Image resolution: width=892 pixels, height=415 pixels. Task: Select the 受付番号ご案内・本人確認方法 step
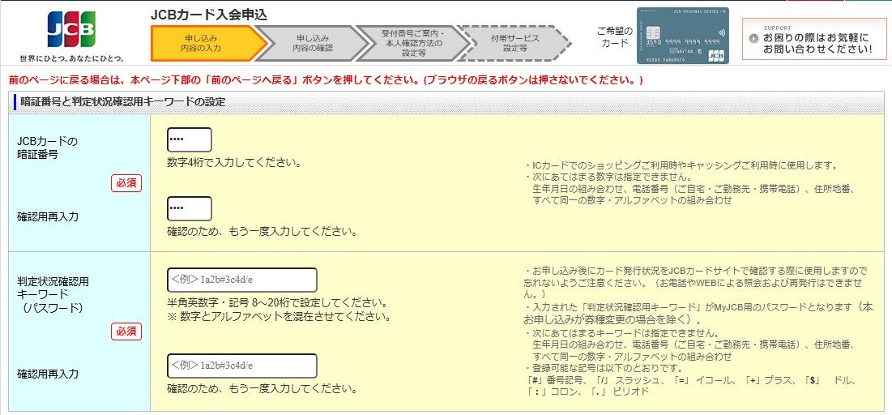click(x=412, y=43)
